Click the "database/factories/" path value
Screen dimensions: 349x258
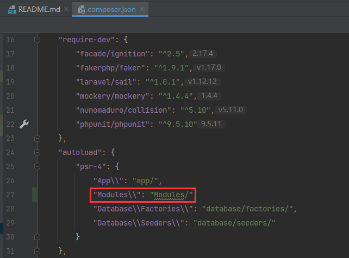[248, 209]
